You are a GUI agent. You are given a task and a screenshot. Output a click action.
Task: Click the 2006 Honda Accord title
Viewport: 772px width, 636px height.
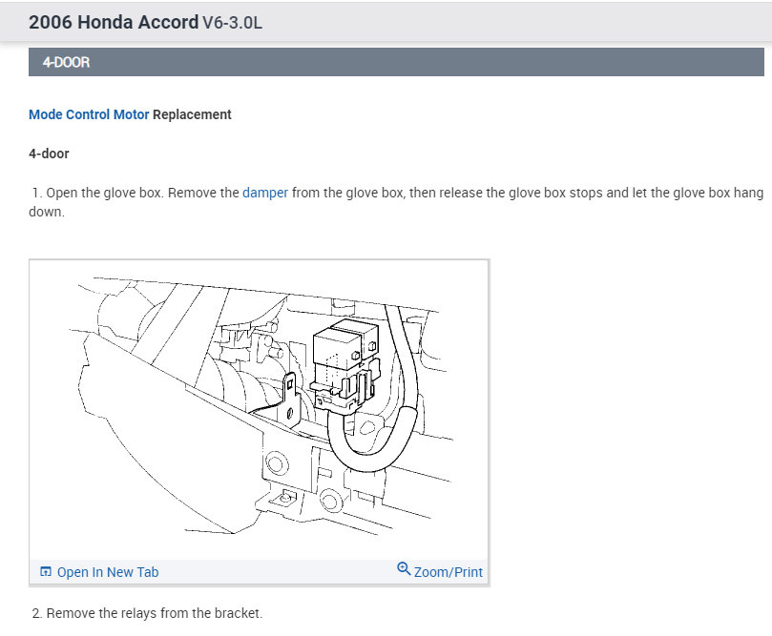click(x=114, y=23)
